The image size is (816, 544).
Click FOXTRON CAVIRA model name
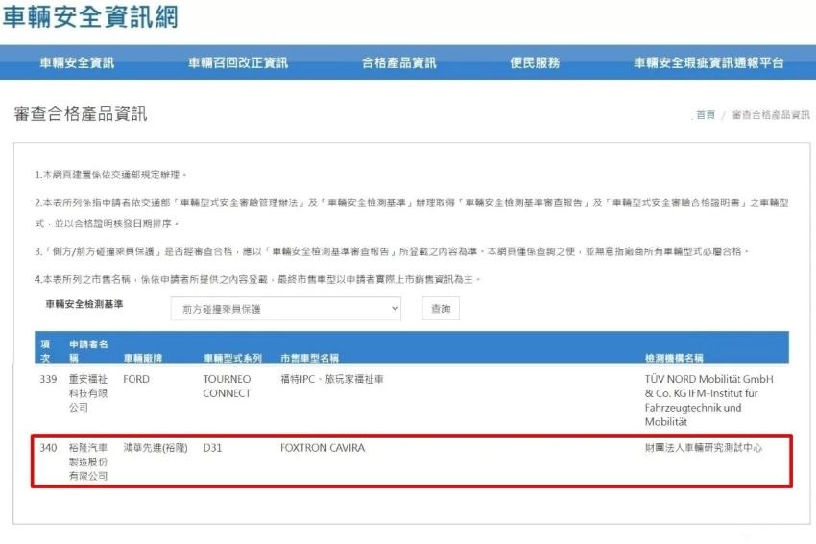click(323, 448)
